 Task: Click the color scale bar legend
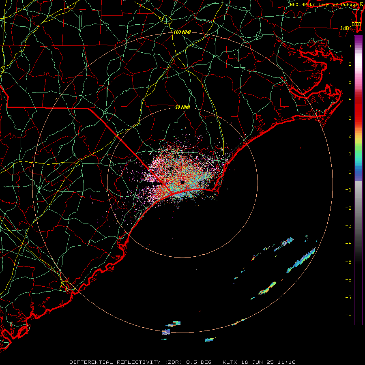click(x=358, y=180)
